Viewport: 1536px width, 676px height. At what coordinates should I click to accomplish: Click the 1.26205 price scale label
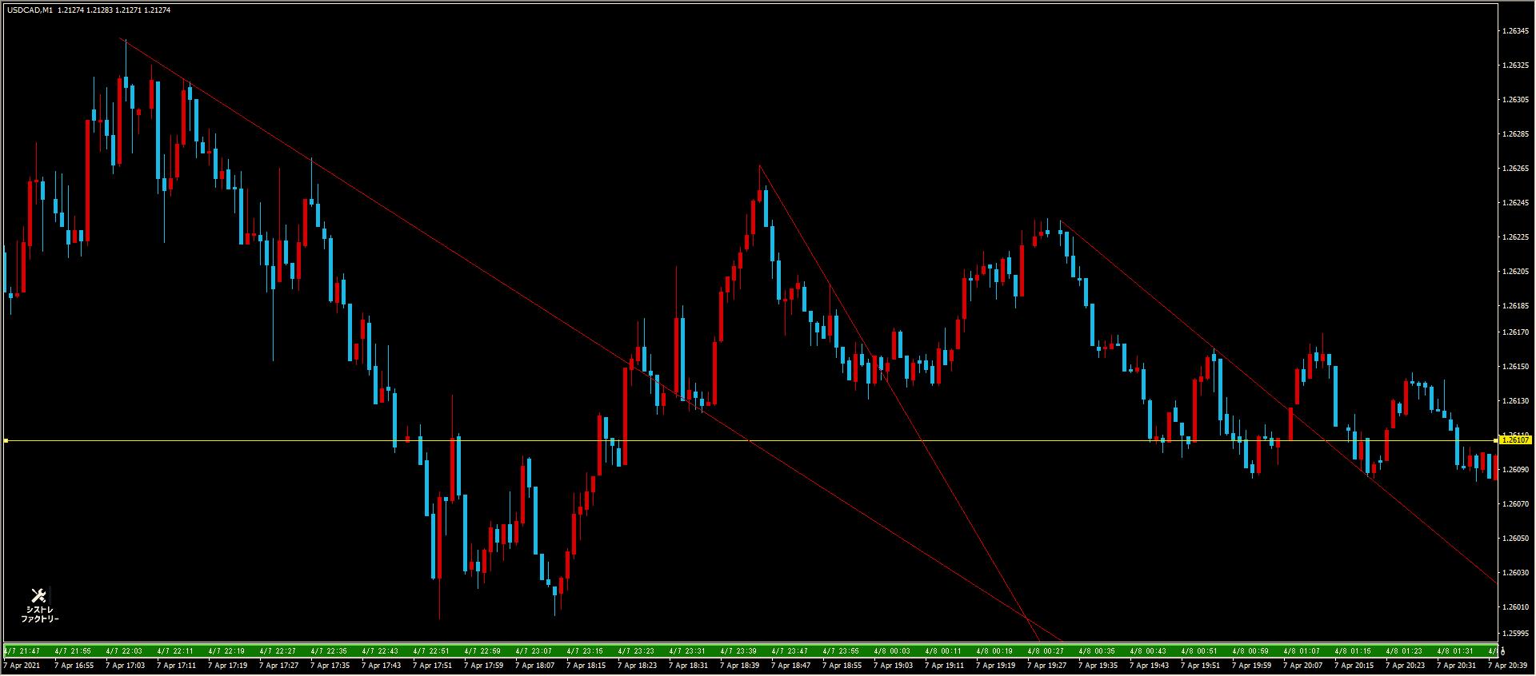(x=1516, y=272)
